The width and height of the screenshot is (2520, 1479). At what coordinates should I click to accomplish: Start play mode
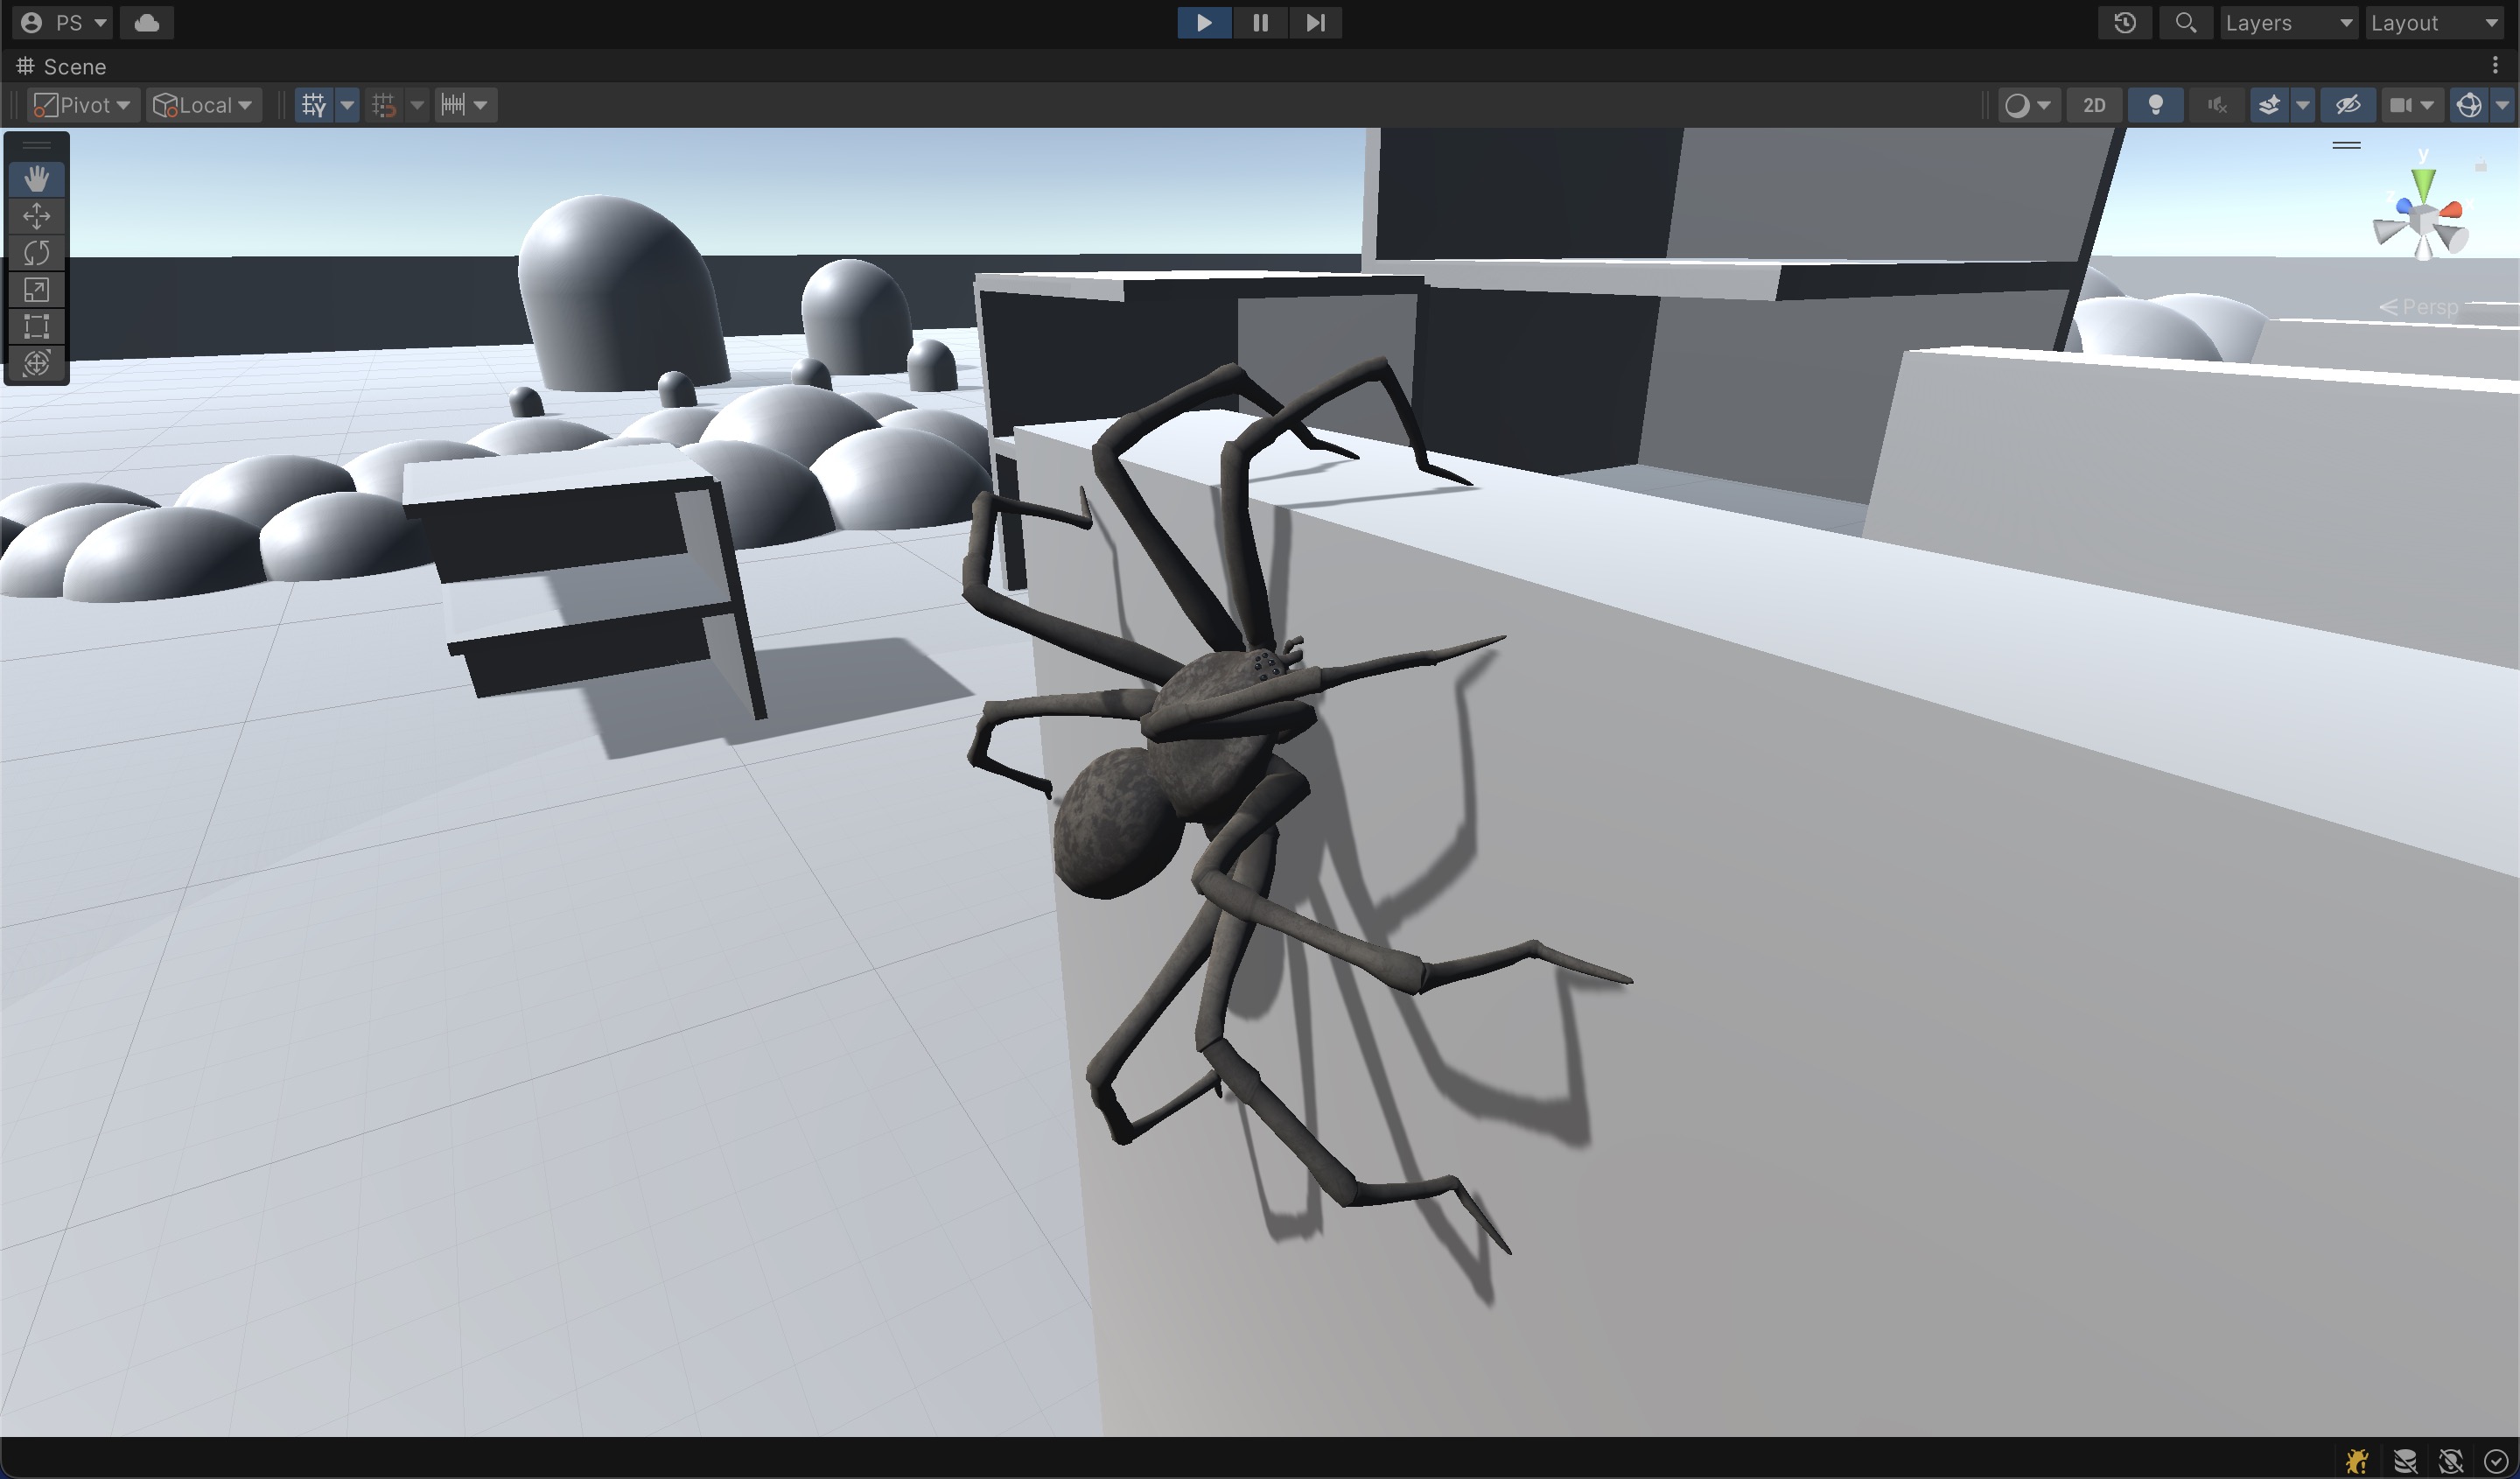(x=1204, y=22)
